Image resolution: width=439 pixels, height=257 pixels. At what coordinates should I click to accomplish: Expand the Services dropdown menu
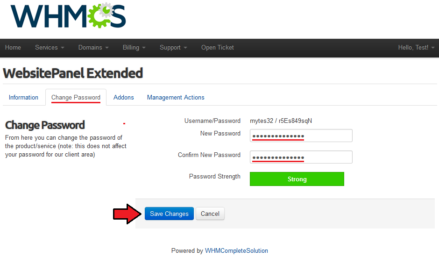(50, 48)
